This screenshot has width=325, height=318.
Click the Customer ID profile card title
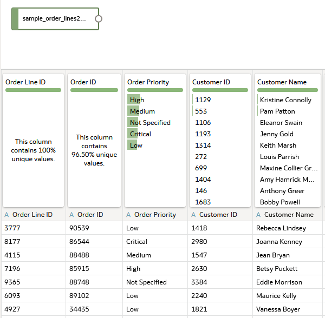(211, 82)
